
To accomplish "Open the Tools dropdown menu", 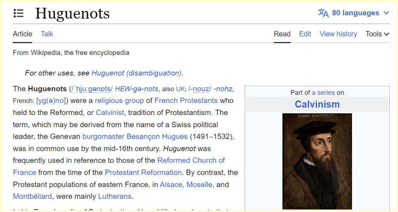I will click(377, 34).
